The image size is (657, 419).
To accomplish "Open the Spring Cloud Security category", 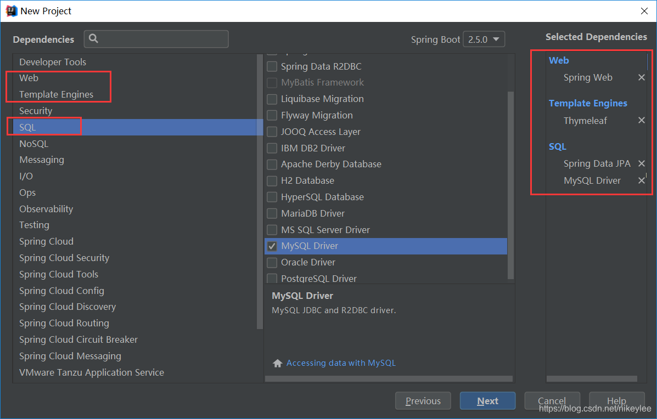I will point(64,258).
